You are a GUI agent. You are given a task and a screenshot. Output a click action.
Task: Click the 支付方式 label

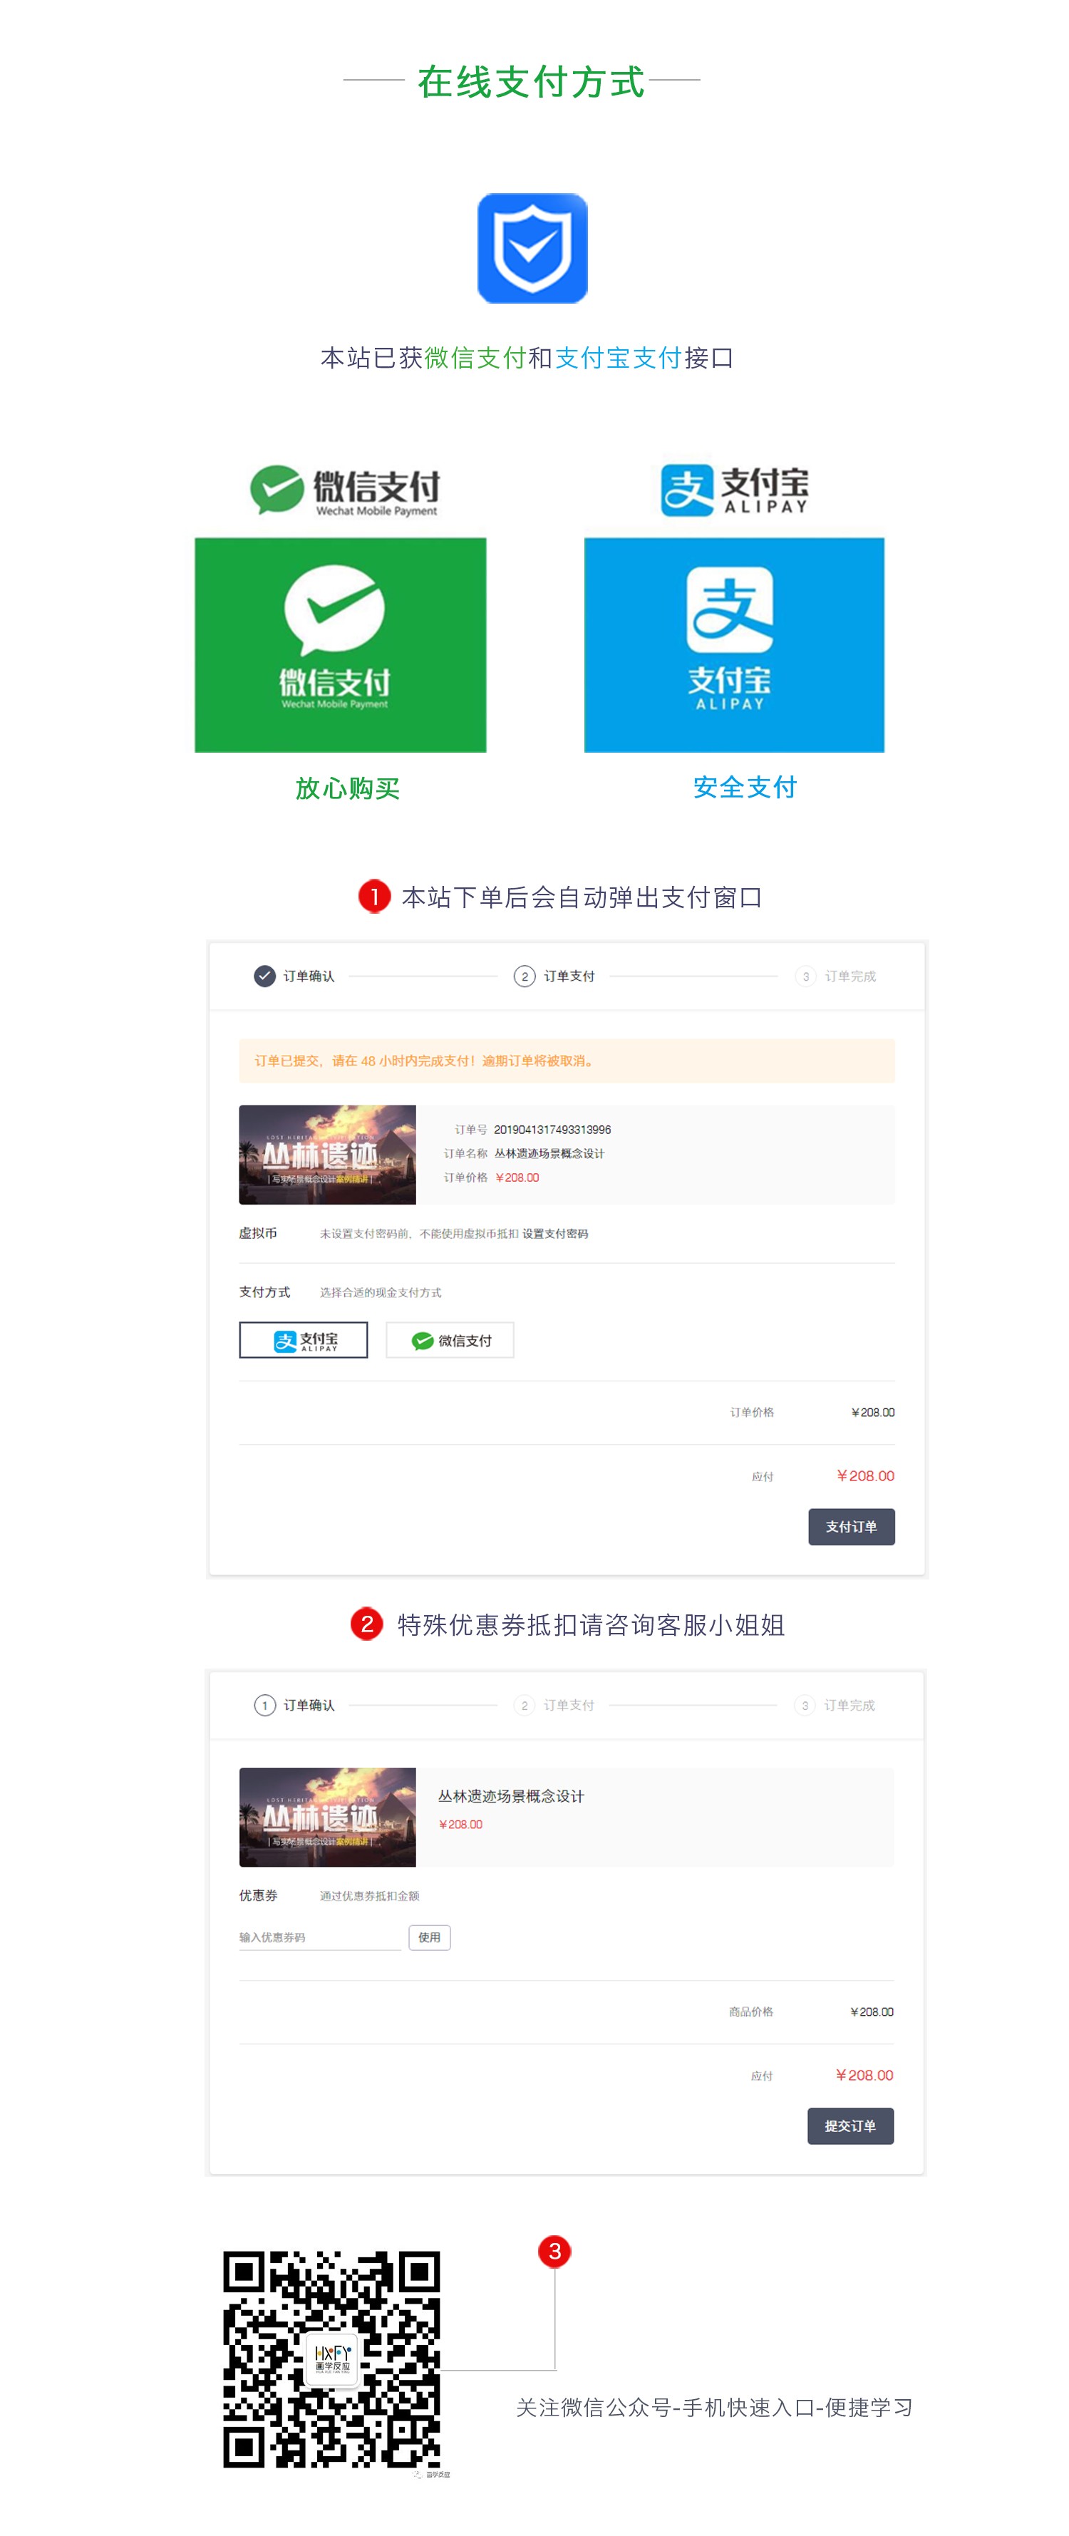point(265,1293)
